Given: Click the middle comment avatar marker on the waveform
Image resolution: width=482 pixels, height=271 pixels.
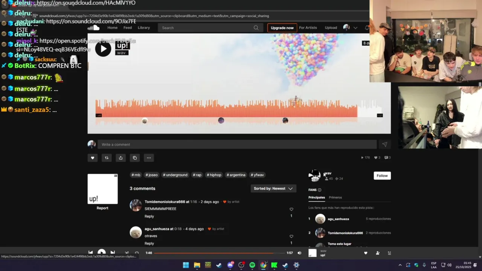Looking at the screenshot, I should pyautogui.click(x=221, y=120).
